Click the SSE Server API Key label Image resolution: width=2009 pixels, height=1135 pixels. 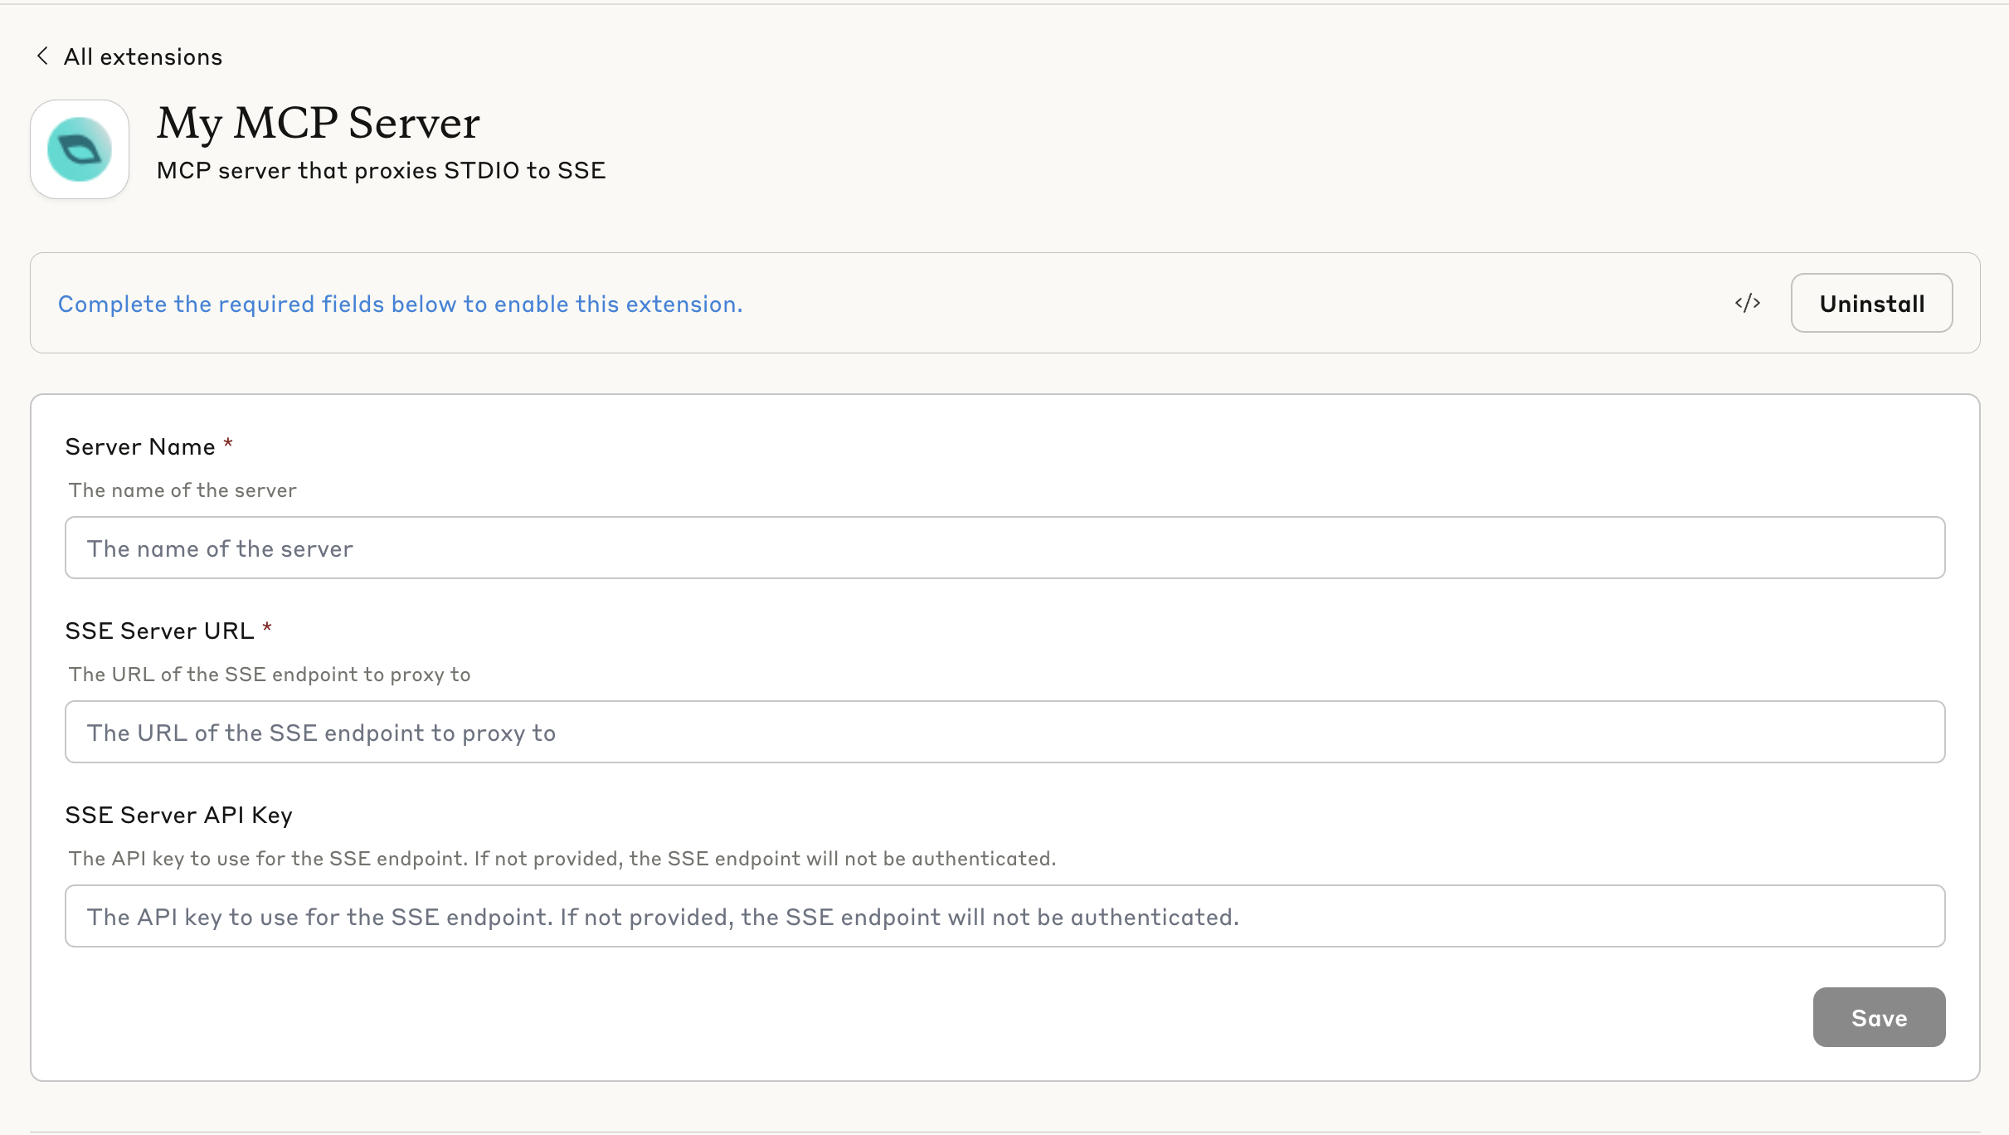pyautogui.click(x=178, y=815)
